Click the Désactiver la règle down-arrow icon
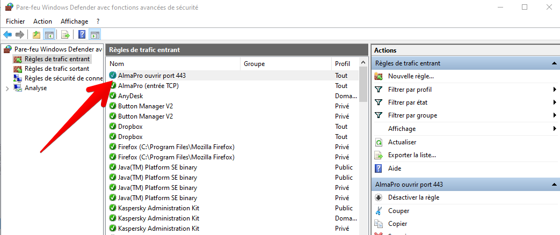This screenshot has height=235, width=560. [378, 197]
